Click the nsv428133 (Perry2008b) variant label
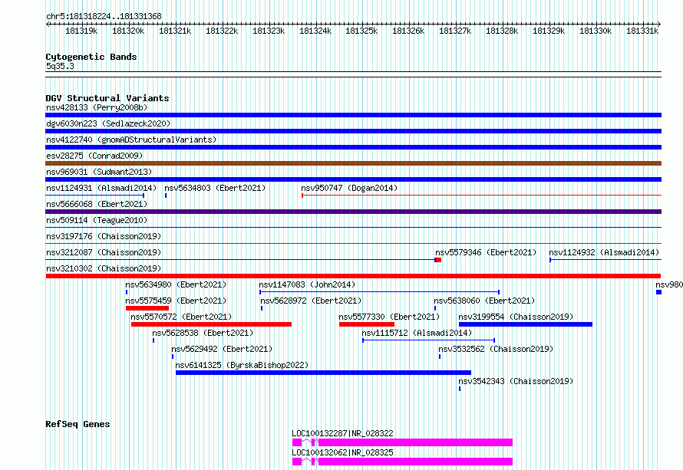The image size is (683, 470). coord(97,107)
